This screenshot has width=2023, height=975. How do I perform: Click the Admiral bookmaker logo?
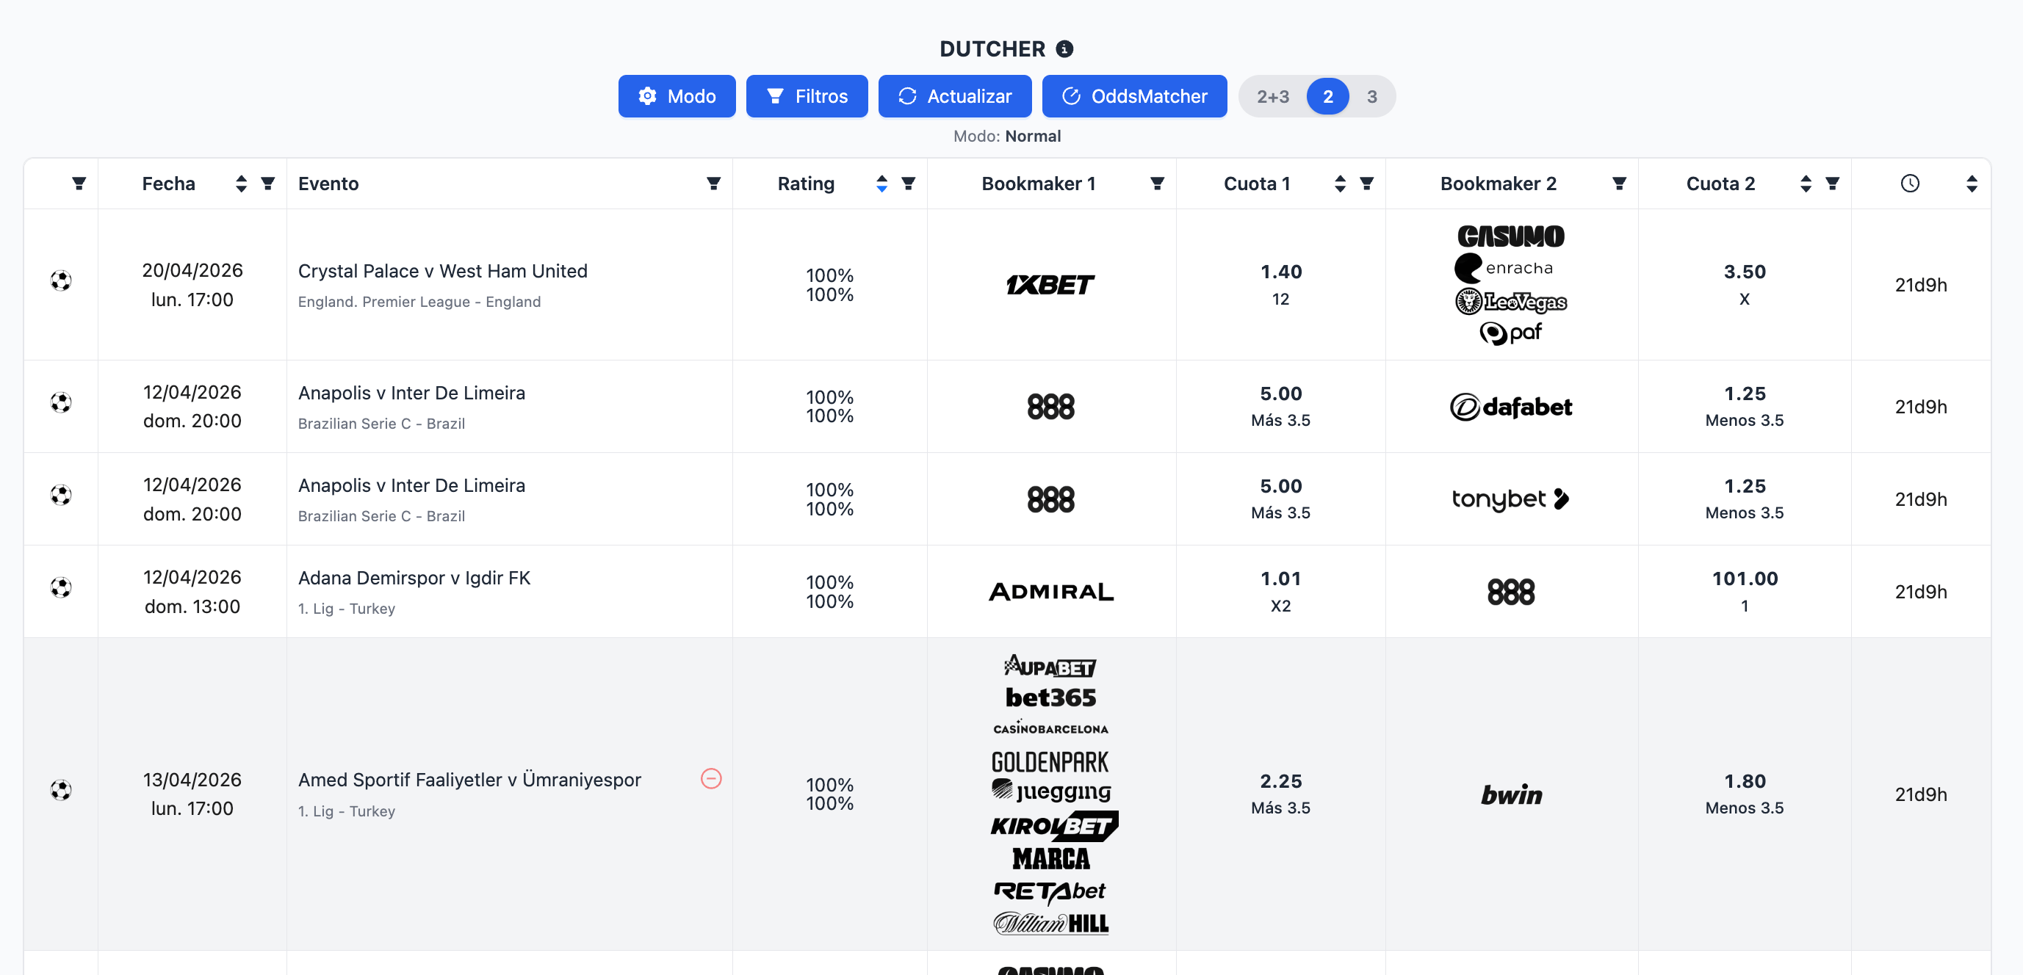tap(1050, 591)
